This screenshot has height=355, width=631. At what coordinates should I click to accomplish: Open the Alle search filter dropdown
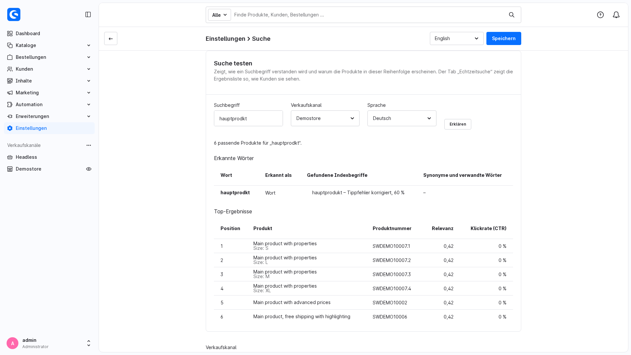click(x=220, y=15)
